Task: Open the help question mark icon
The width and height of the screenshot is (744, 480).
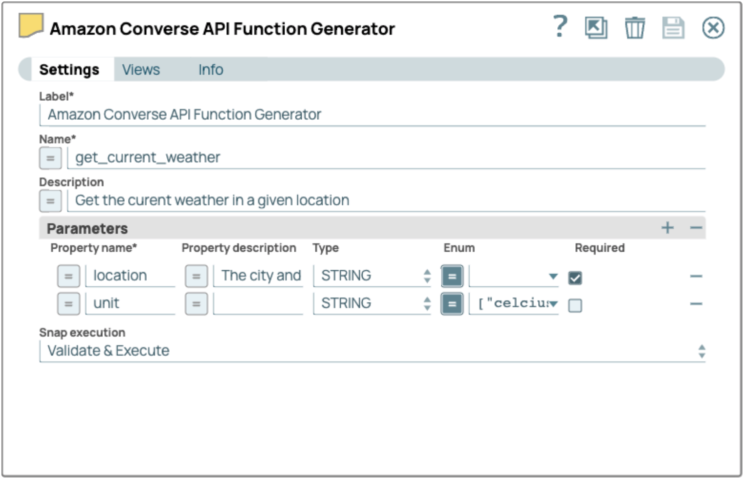Action: pos(560,27)
